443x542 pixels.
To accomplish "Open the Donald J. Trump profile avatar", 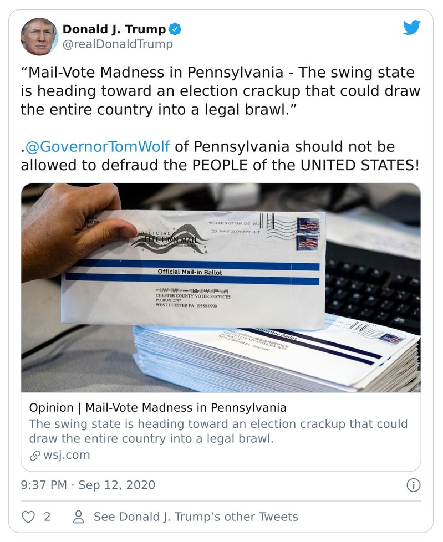I will coord(39,36).
